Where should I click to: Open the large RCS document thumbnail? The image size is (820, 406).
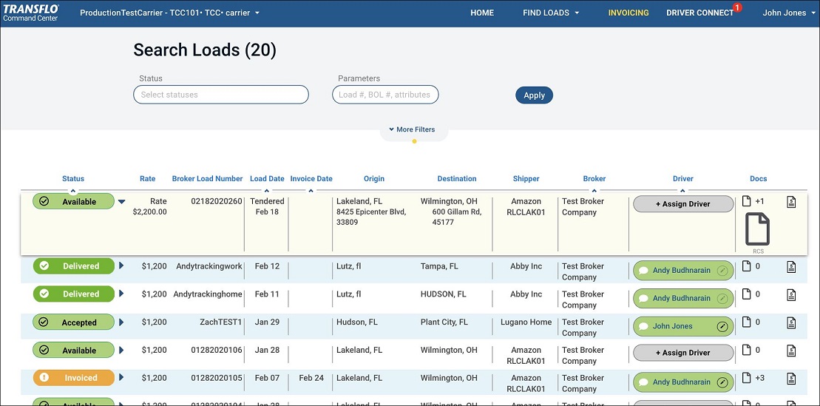pyautogui.click(x=757, y=229)
